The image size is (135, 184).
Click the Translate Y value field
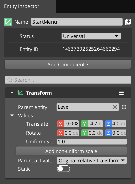click(x=95, y=124)
